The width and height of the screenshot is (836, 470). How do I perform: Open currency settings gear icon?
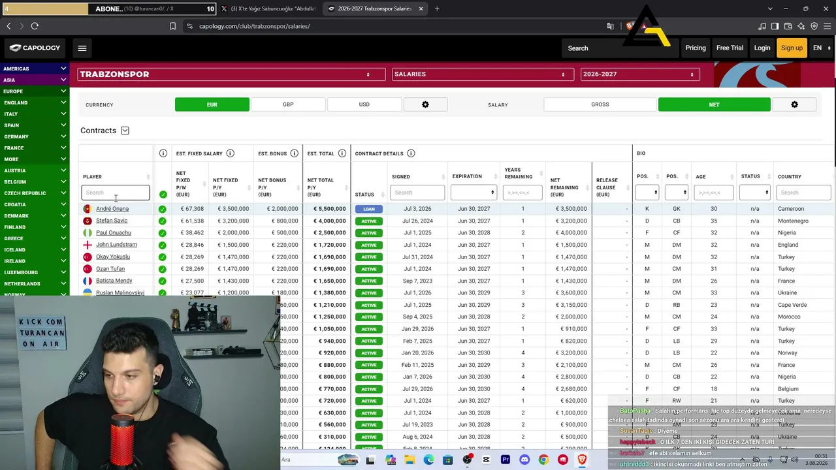[x=425, y=104]
